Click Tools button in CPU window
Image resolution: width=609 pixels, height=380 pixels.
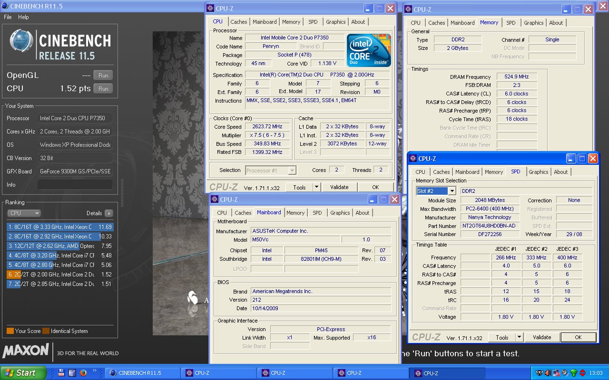point(299,187)
